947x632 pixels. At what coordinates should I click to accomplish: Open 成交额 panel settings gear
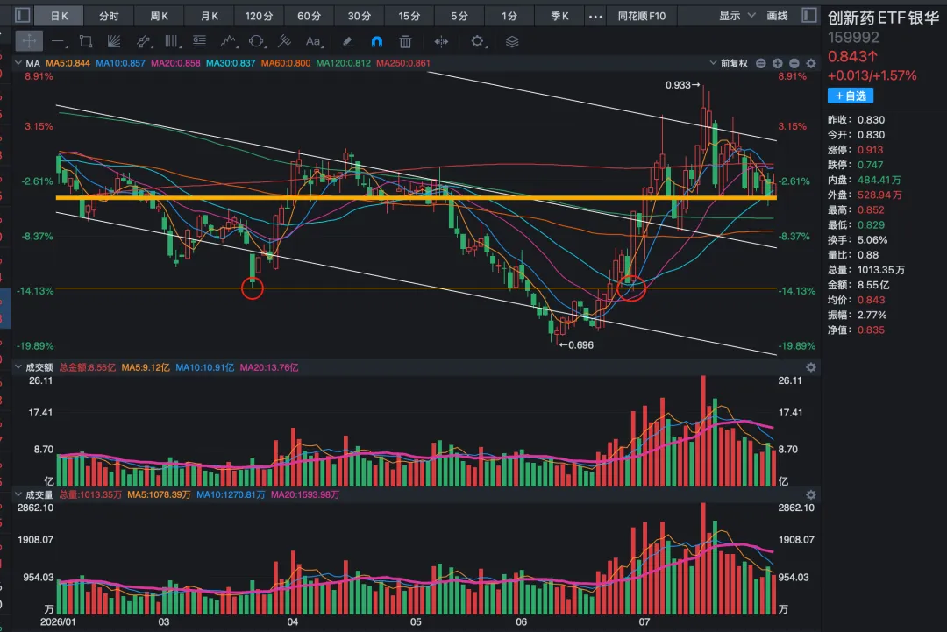coord(811,367)
